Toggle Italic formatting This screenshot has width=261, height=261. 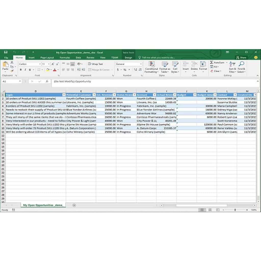pyautogui.click(x=25, y=70)
